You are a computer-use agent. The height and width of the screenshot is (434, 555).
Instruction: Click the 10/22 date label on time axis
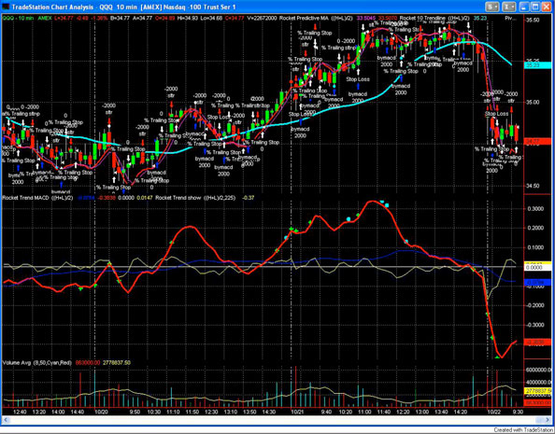[x=493, y=412]
